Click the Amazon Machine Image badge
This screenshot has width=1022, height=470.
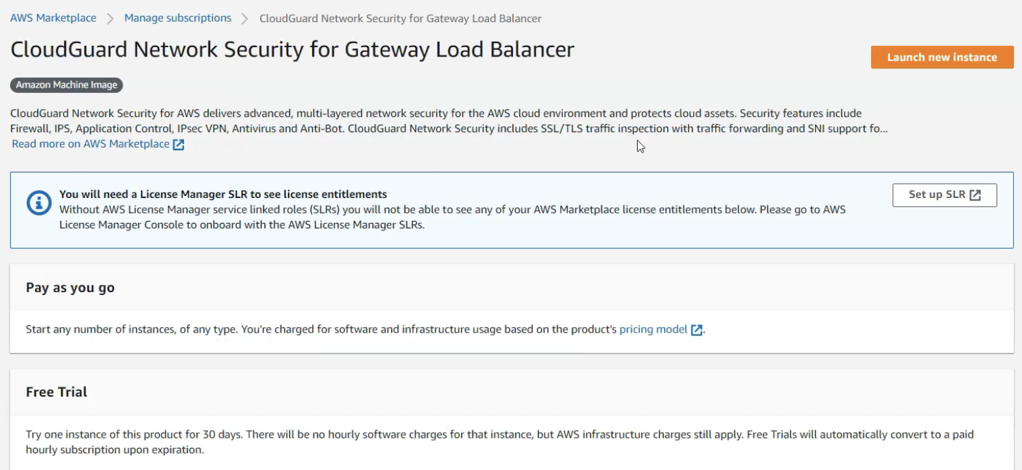67,85
